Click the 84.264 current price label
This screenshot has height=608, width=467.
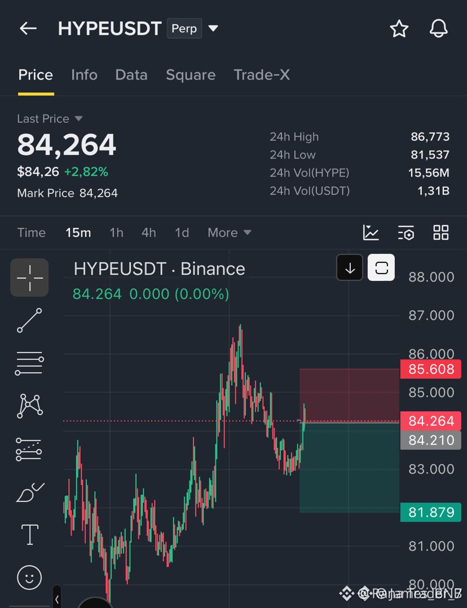pyautogui.click(x=431, y=421)
